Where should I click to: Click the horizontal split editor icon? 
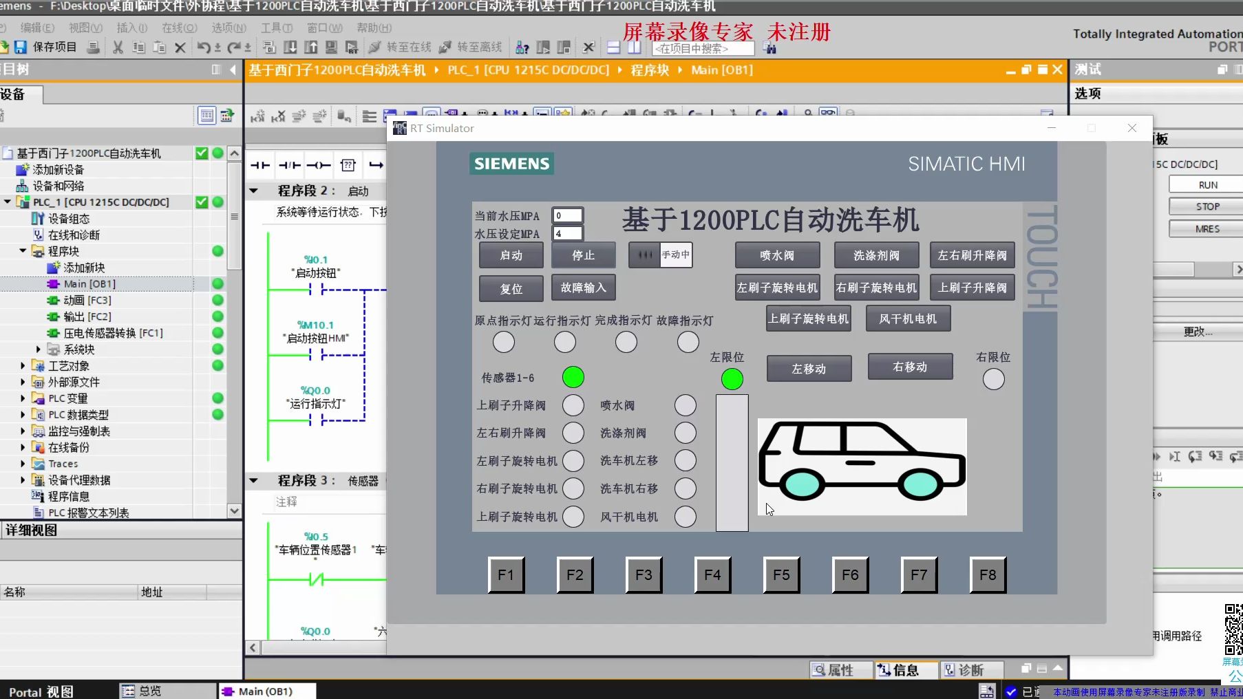613,47
